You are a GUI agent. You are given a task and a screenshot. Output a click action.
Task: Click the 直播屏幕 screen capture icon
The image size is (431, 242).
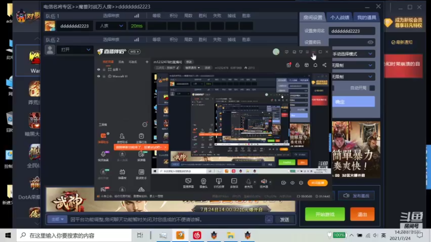click(x=188, y=181)
